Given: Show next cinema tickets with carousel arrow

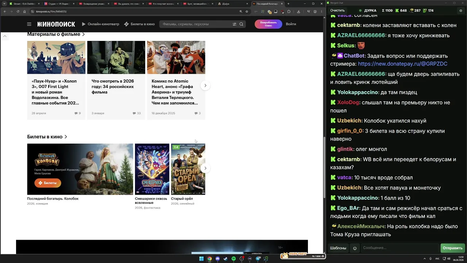Looking at the screenshot, I should (x=205, y=168).
